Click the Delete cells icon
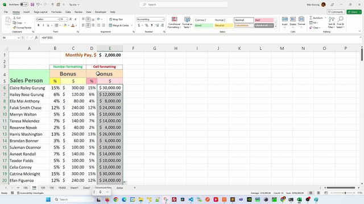Image resolution: width=364 pixels, height=204 pixels. (293, 19)
